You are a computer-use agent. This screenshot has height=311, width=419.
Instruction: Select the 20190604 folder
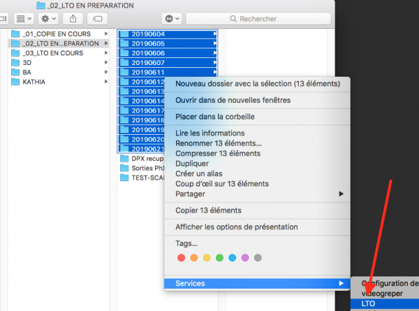[146, 34]
